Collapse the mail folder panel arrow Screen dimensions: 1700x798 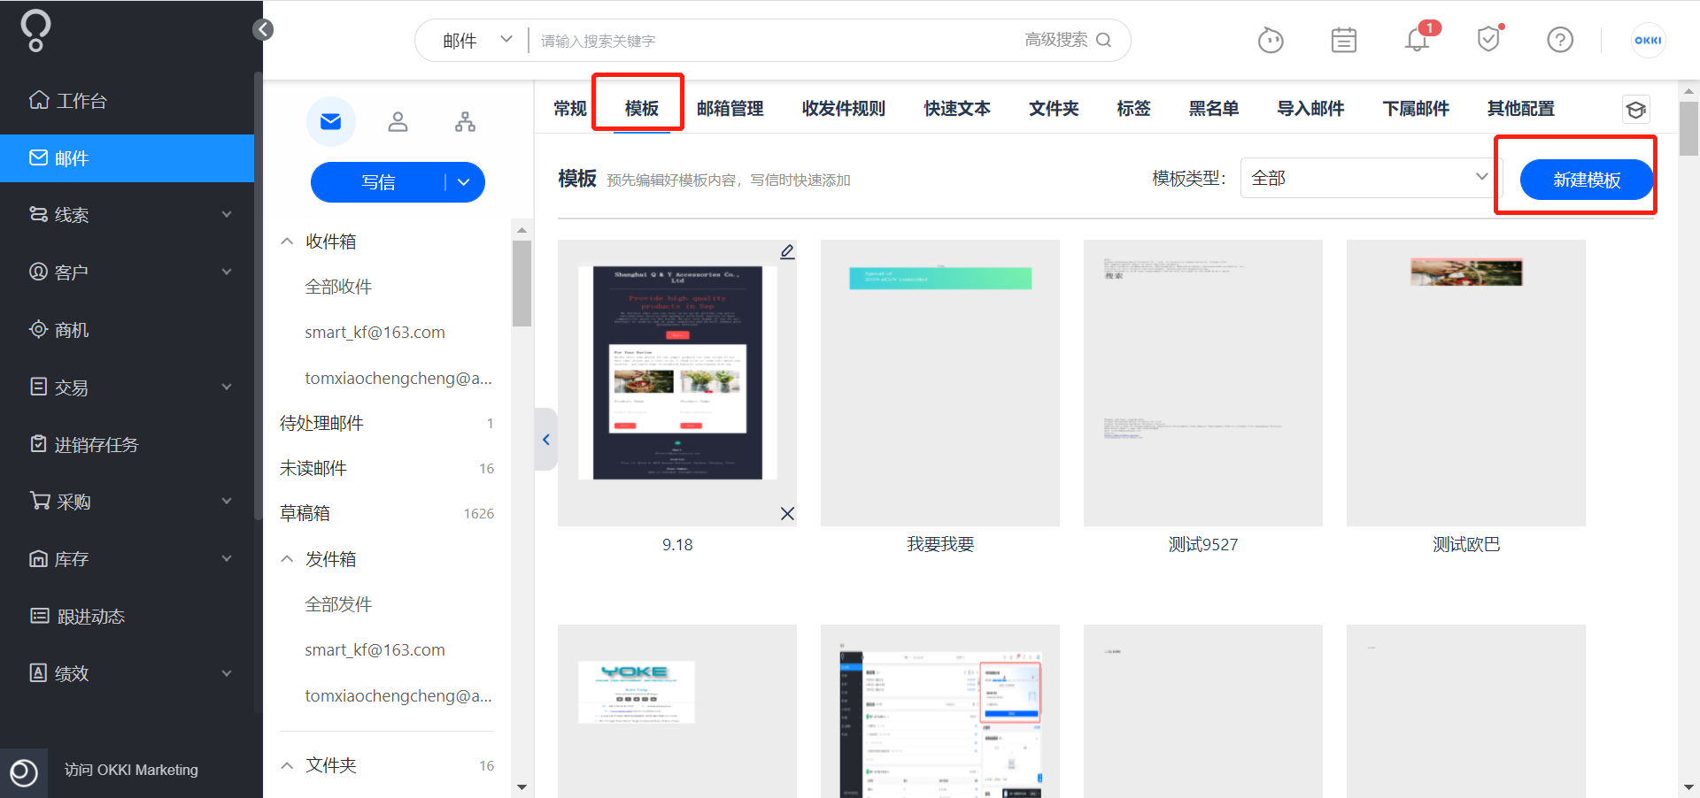pyautogui.click(x=546, y=440)
